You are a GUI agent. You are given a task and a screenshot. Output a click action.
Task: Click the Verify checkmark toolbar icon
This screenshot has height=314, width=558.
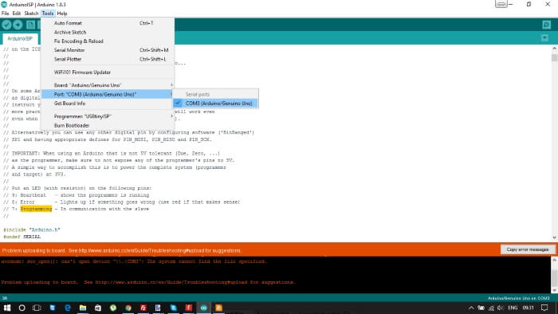tap(6, 25)
